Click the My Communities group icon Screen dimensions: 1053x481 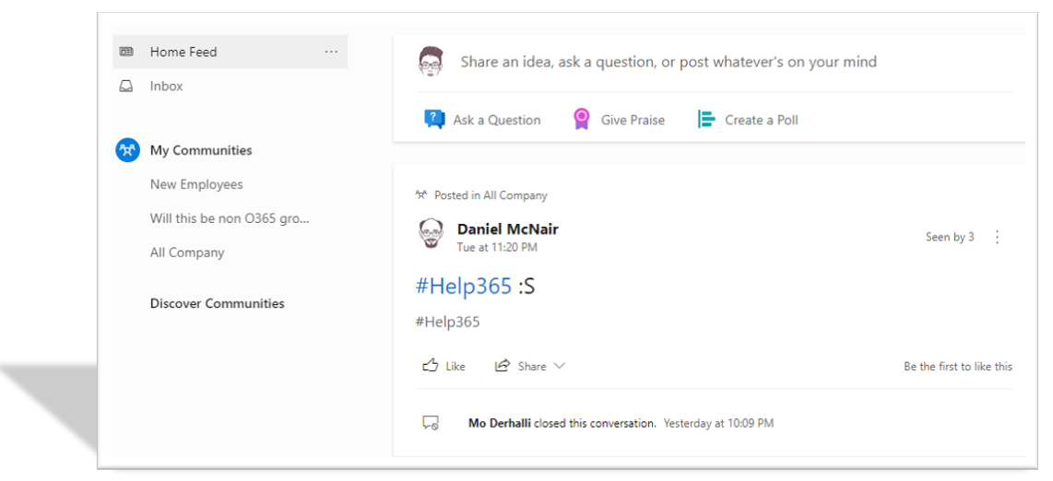tap(127, 150)
